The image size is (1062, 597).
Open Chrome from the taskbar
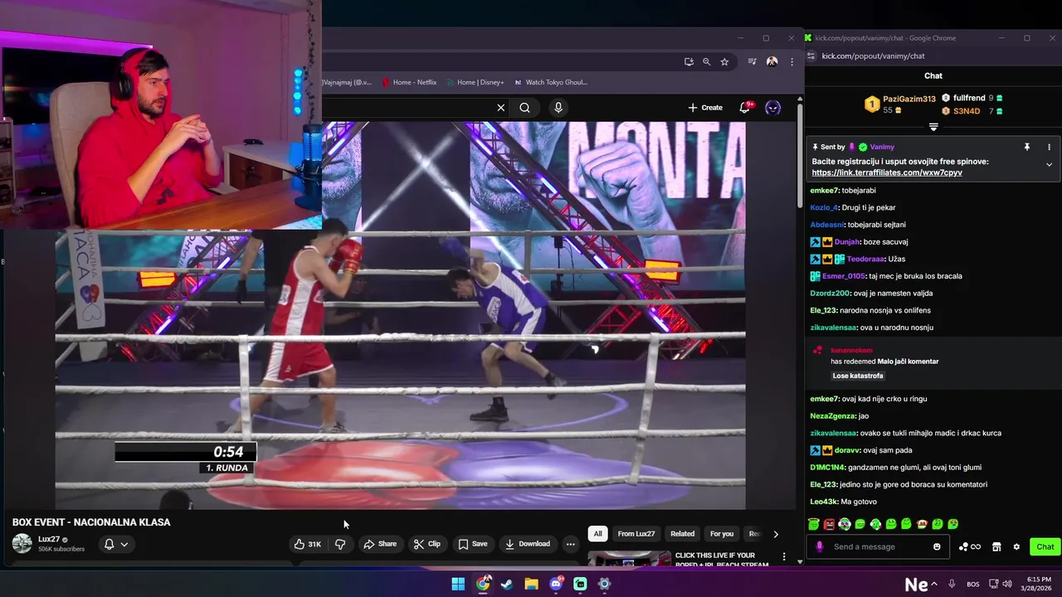click(483, 584)
